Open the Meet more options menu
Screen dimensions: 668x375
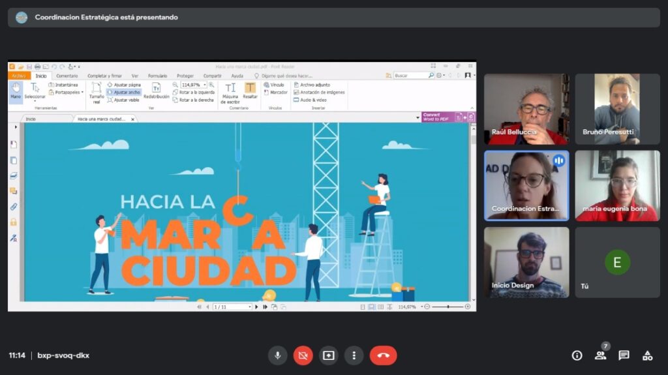[354, 355]
